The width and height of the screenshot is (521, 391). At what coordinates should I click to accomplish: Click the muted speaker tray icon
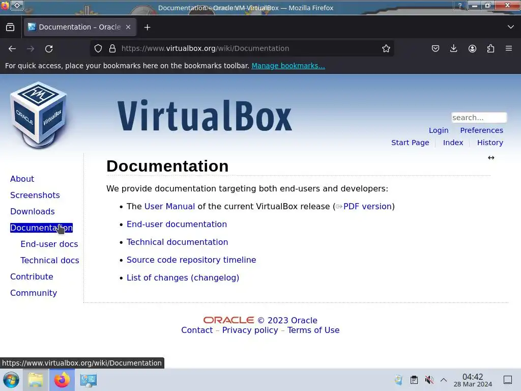(429, 380)
